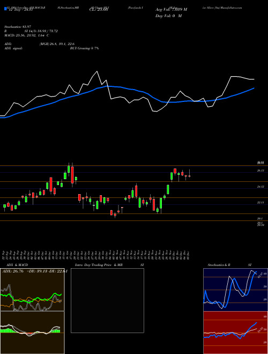The width and height of the screenshot is (268, 354).
Task: Click the MACD histogram chart panel
Action: [32, 333]
